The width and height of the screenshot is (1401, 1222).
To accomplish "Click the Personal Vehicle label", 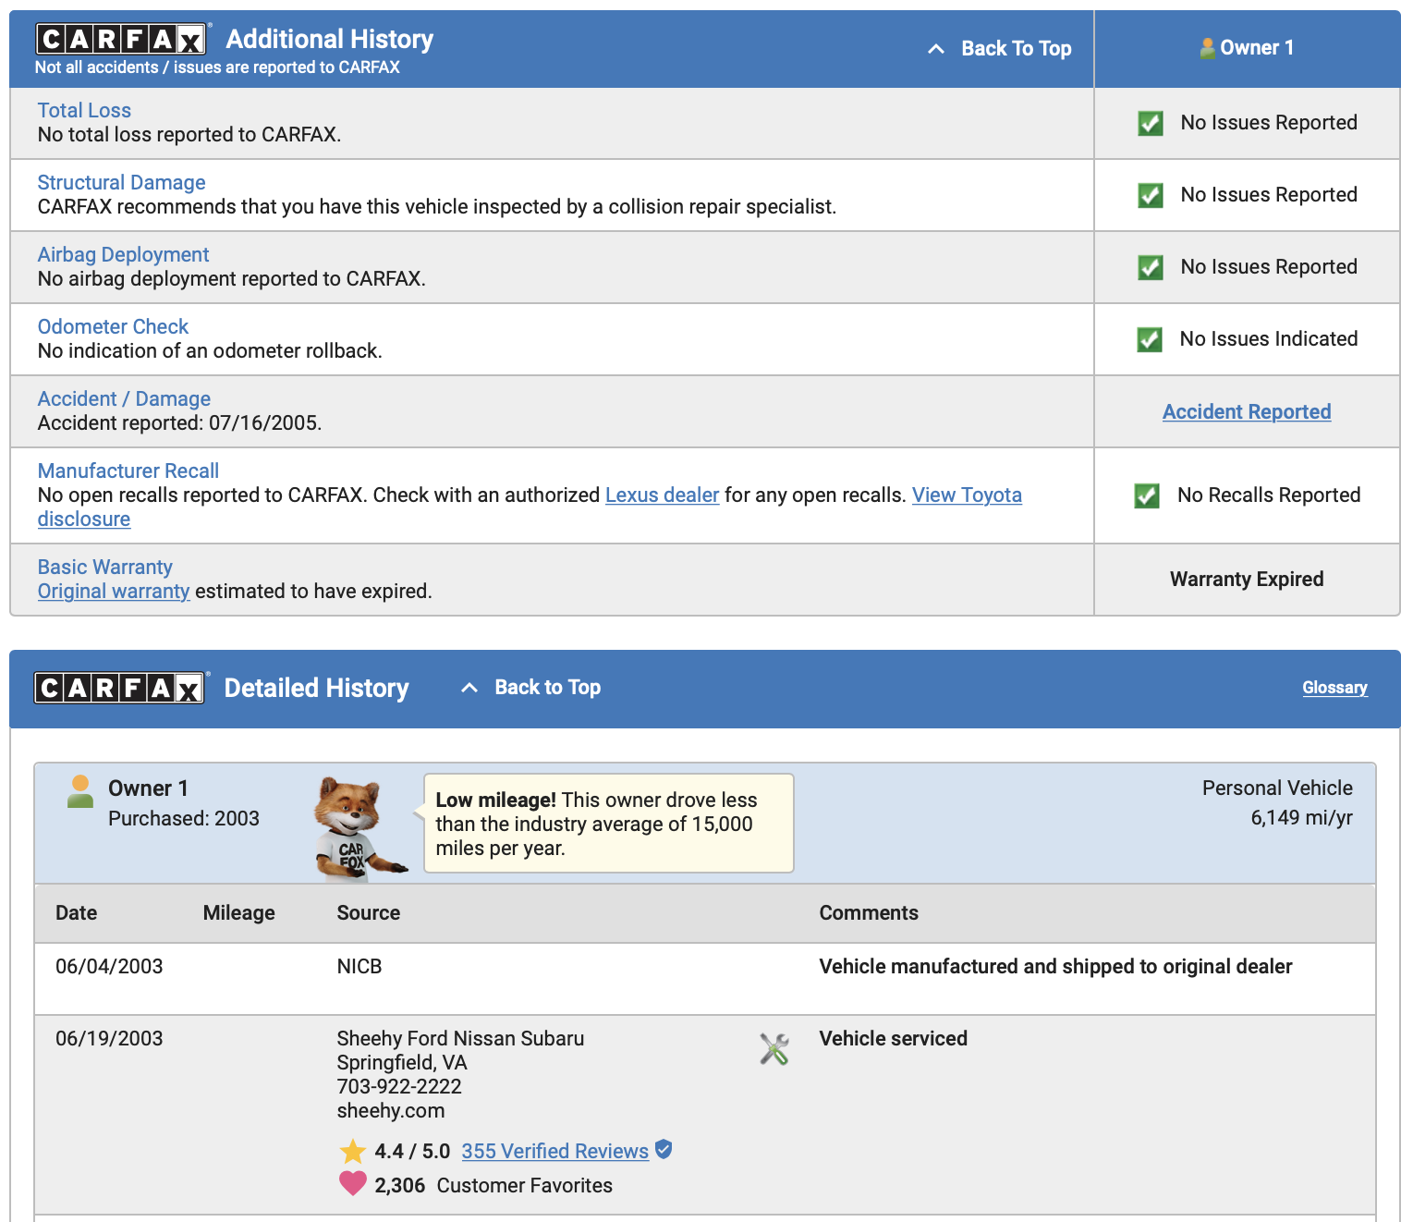I will (x=1277, y=788).
